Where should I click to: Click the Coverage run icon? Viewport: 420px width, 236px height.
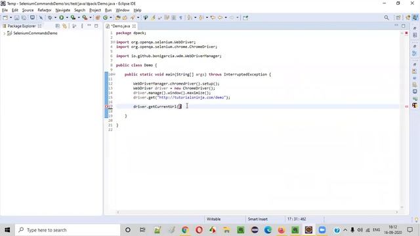pyautogui.click(x=73, y=18)
